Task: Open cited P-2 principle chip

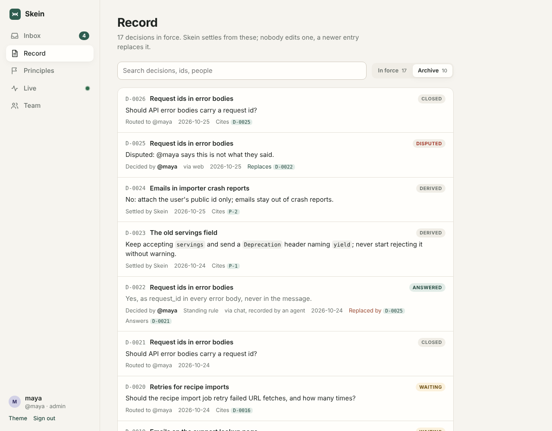Action: pyautogui.click(x=233, y=212)
